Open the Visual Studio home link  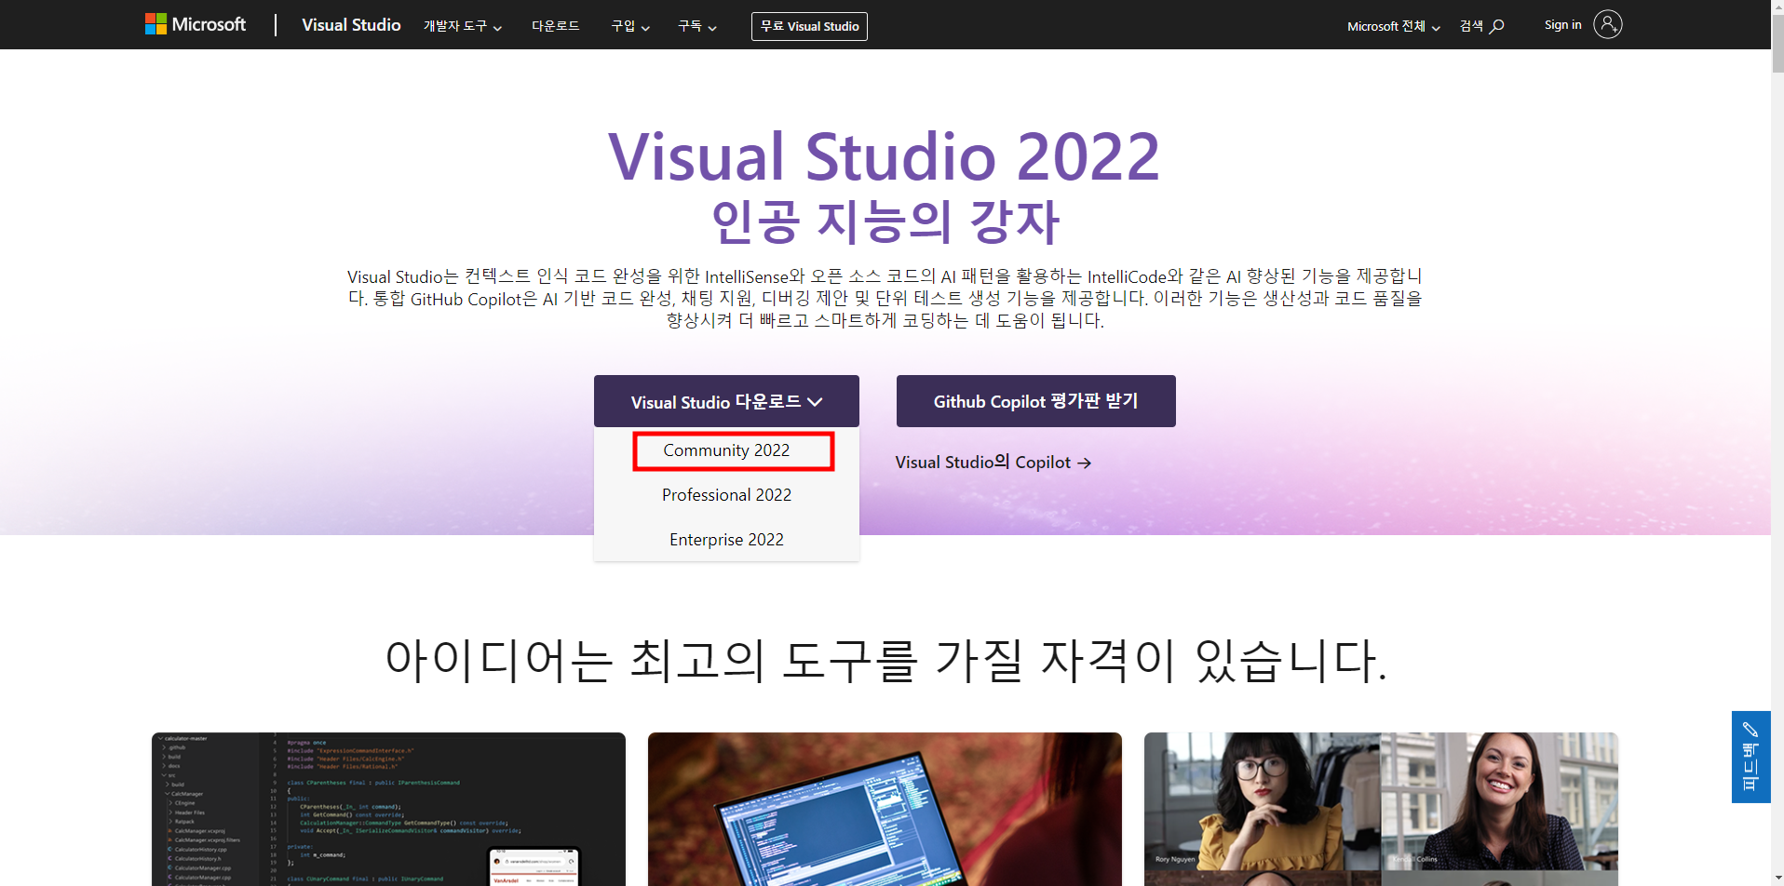pos(351,25)
